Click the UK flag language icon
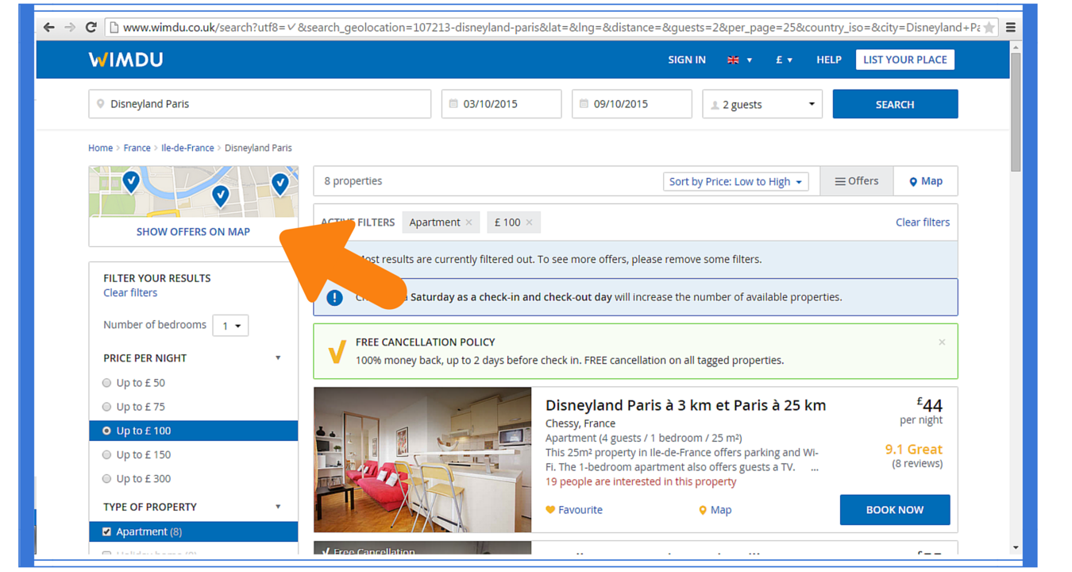The height and width of the screenshot is (572, 1072). click(x=733, y=60)
